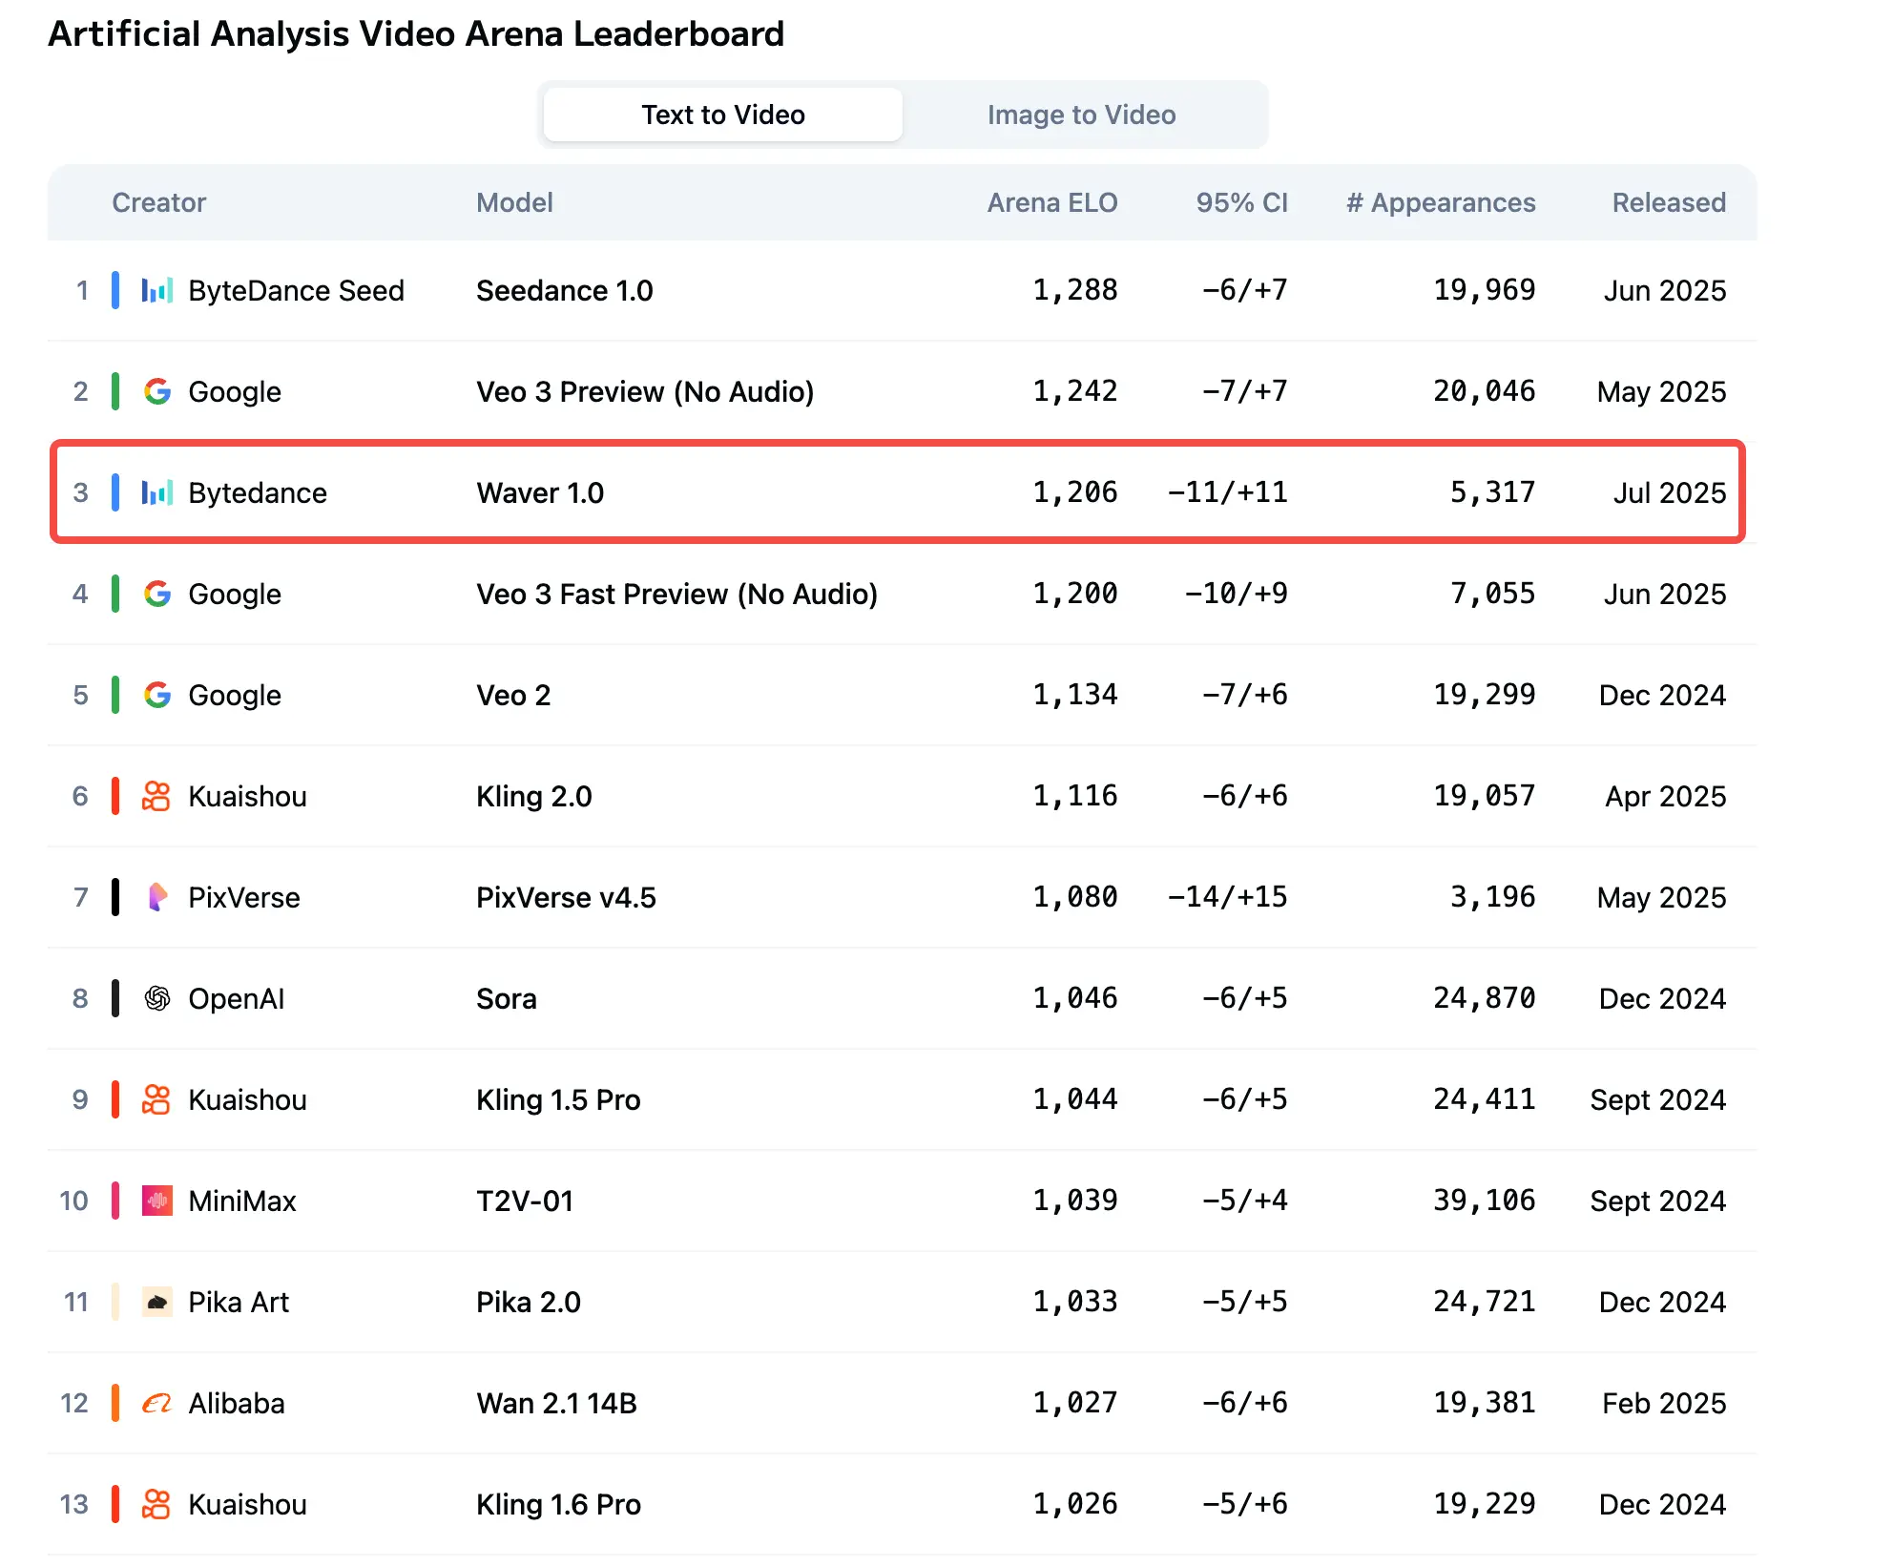This screenshot has height=1567, width=1893.
Task: Click the 39,106 appearances value
Action: (x=1484, y=1201)
